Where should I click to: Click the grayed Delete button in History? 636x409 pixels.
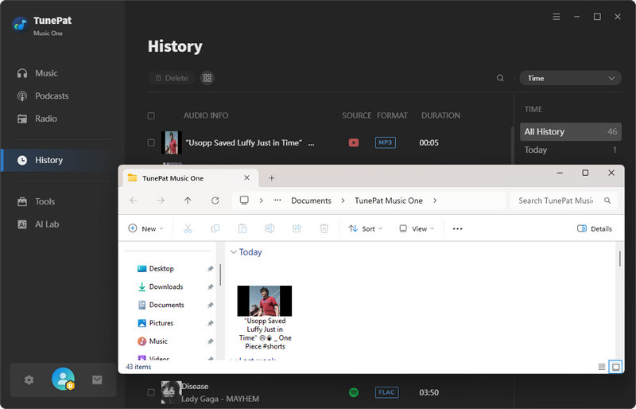click(172, 78)
